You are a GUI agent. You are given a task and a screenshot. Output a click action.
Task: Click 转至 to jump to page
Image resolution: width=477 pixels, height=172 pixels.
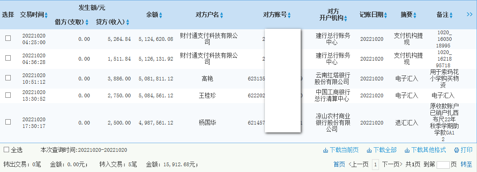pos(466,165)
